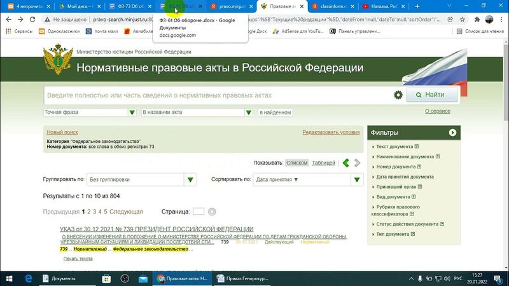
Task: Switch to the classinform browser tab
Action: click(333, 6)
